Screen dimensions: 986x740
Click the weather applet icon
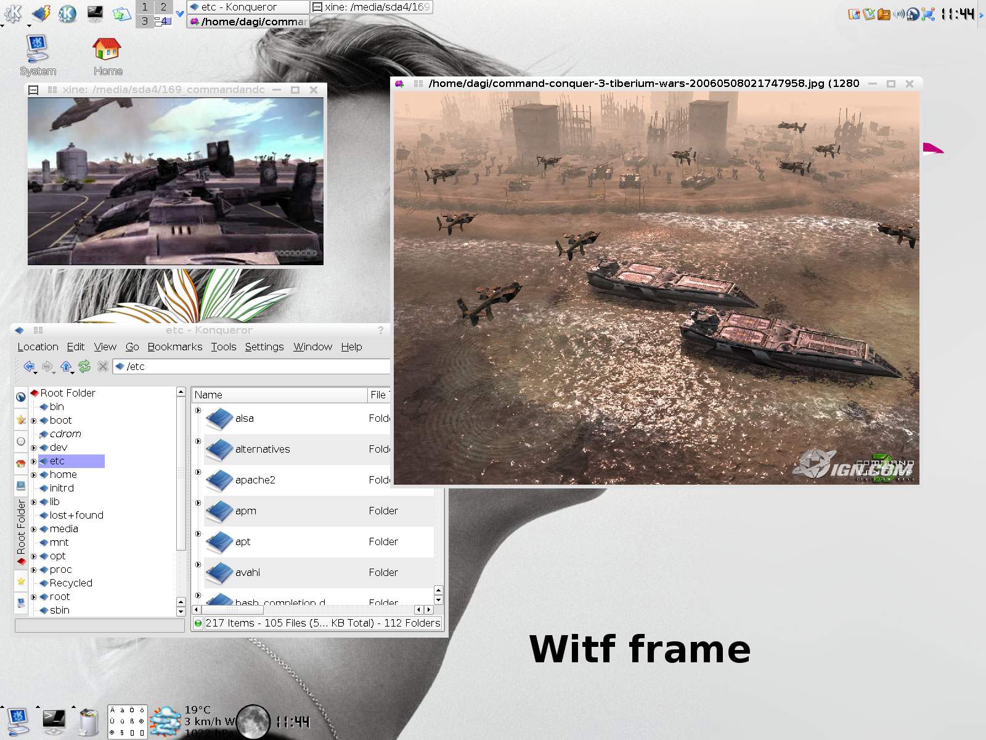(166, 722)
